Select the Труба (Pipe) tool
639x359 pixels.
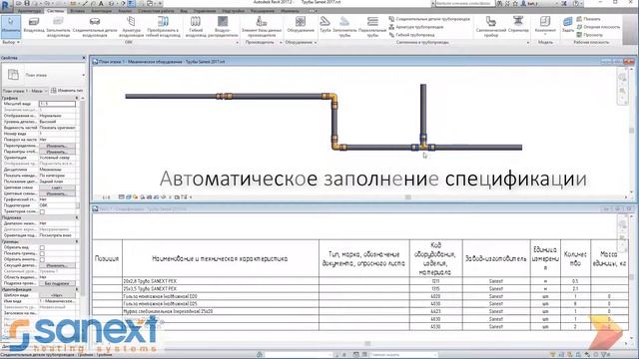point(324,24)
